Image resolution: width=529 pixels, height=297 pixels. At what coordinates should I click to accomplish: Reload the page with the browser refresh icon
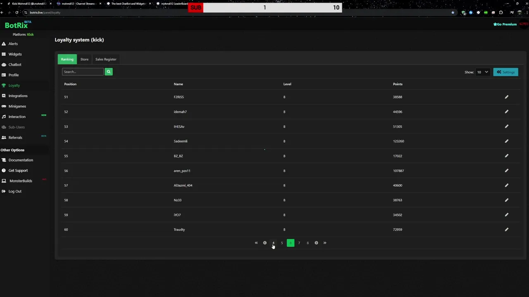[17, 12]
